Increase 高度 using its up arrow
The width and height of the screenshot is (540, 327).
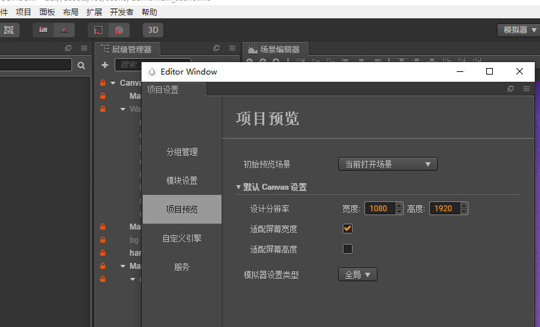click(x=464, y=205)
